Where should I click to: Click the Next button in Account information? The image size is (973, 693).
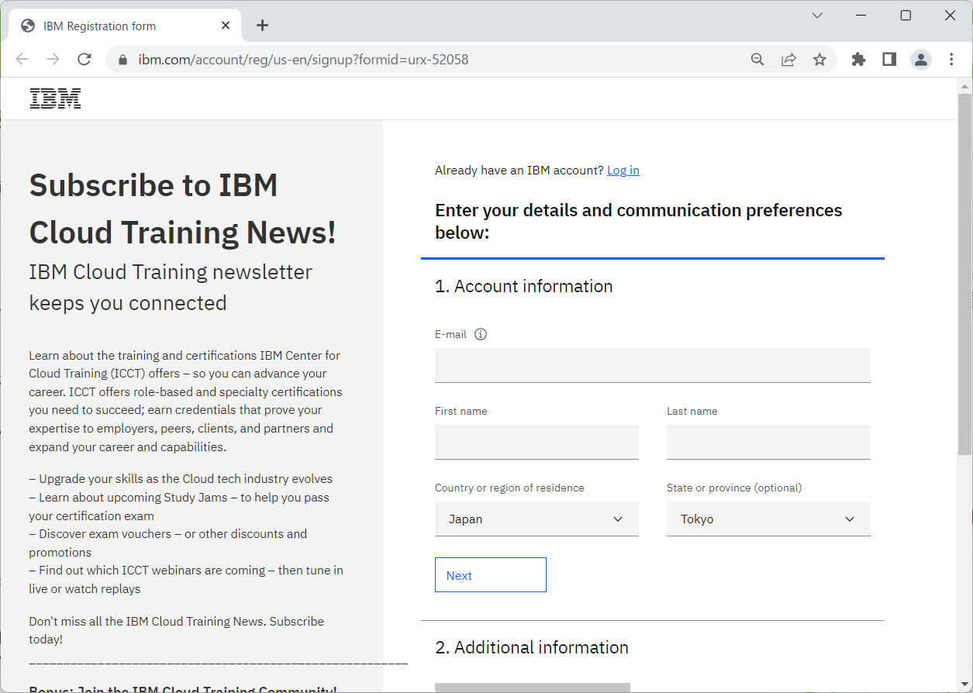click(x=490, y=574)
